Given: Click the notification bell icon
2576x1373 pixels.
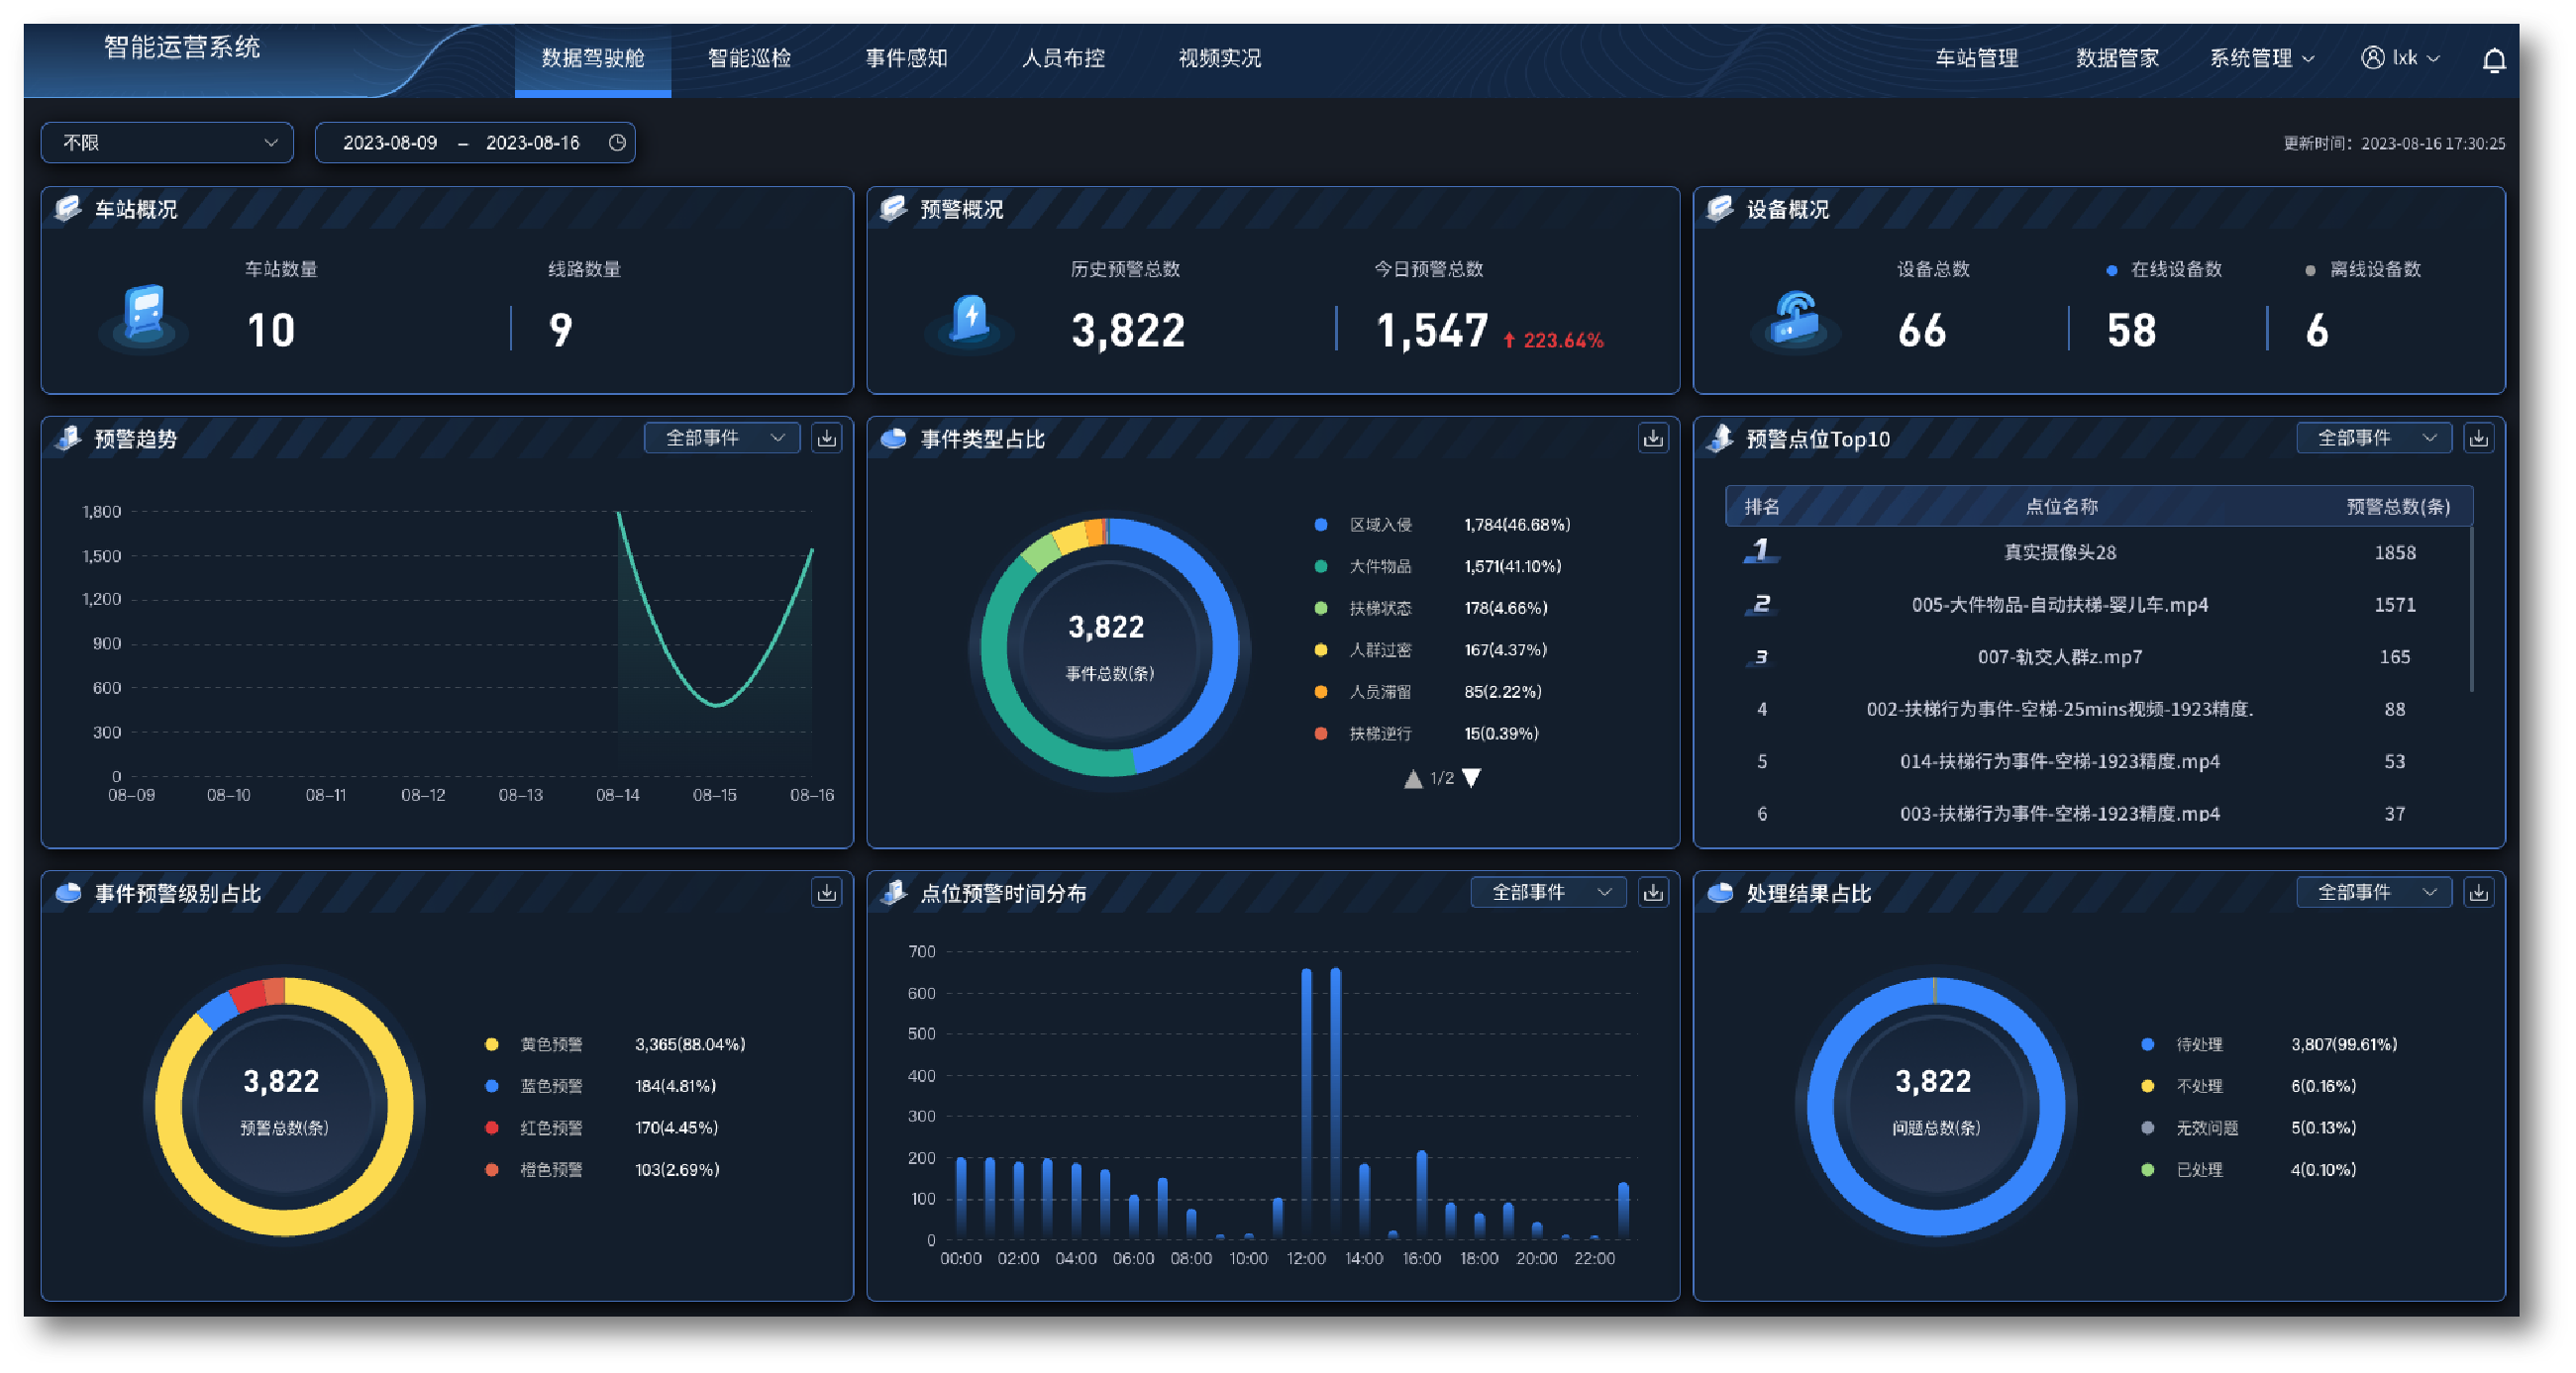Looking at the screenshot, I should pyautogui.click(x=2493, y=60).
